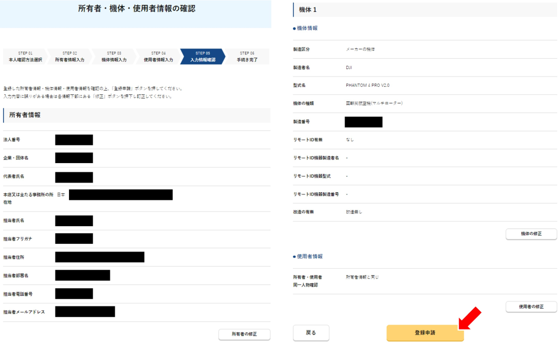The width and height of the screenshot is (560, 343).
Task: Select the redacted 企業・団体名 value
Action: tap(74, 158)
